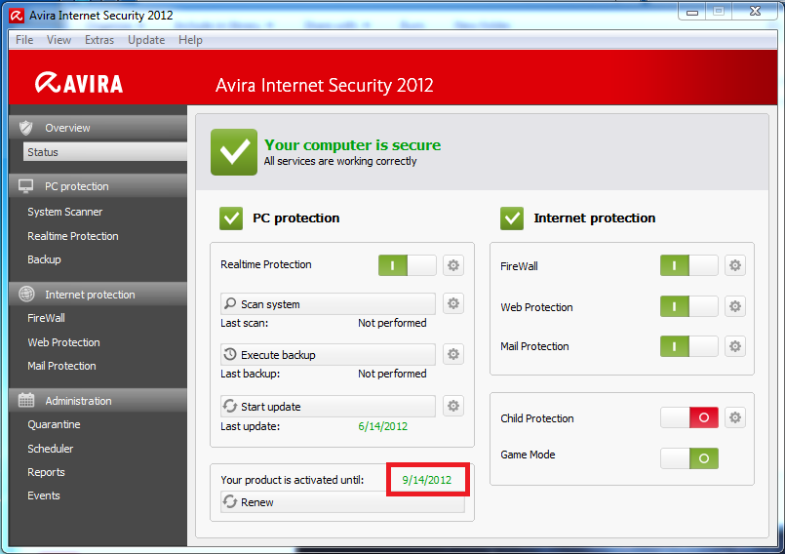Screen dimensions: 785x554
Task: Collapse the Administration sidebar section
Action: pos(98,401)
